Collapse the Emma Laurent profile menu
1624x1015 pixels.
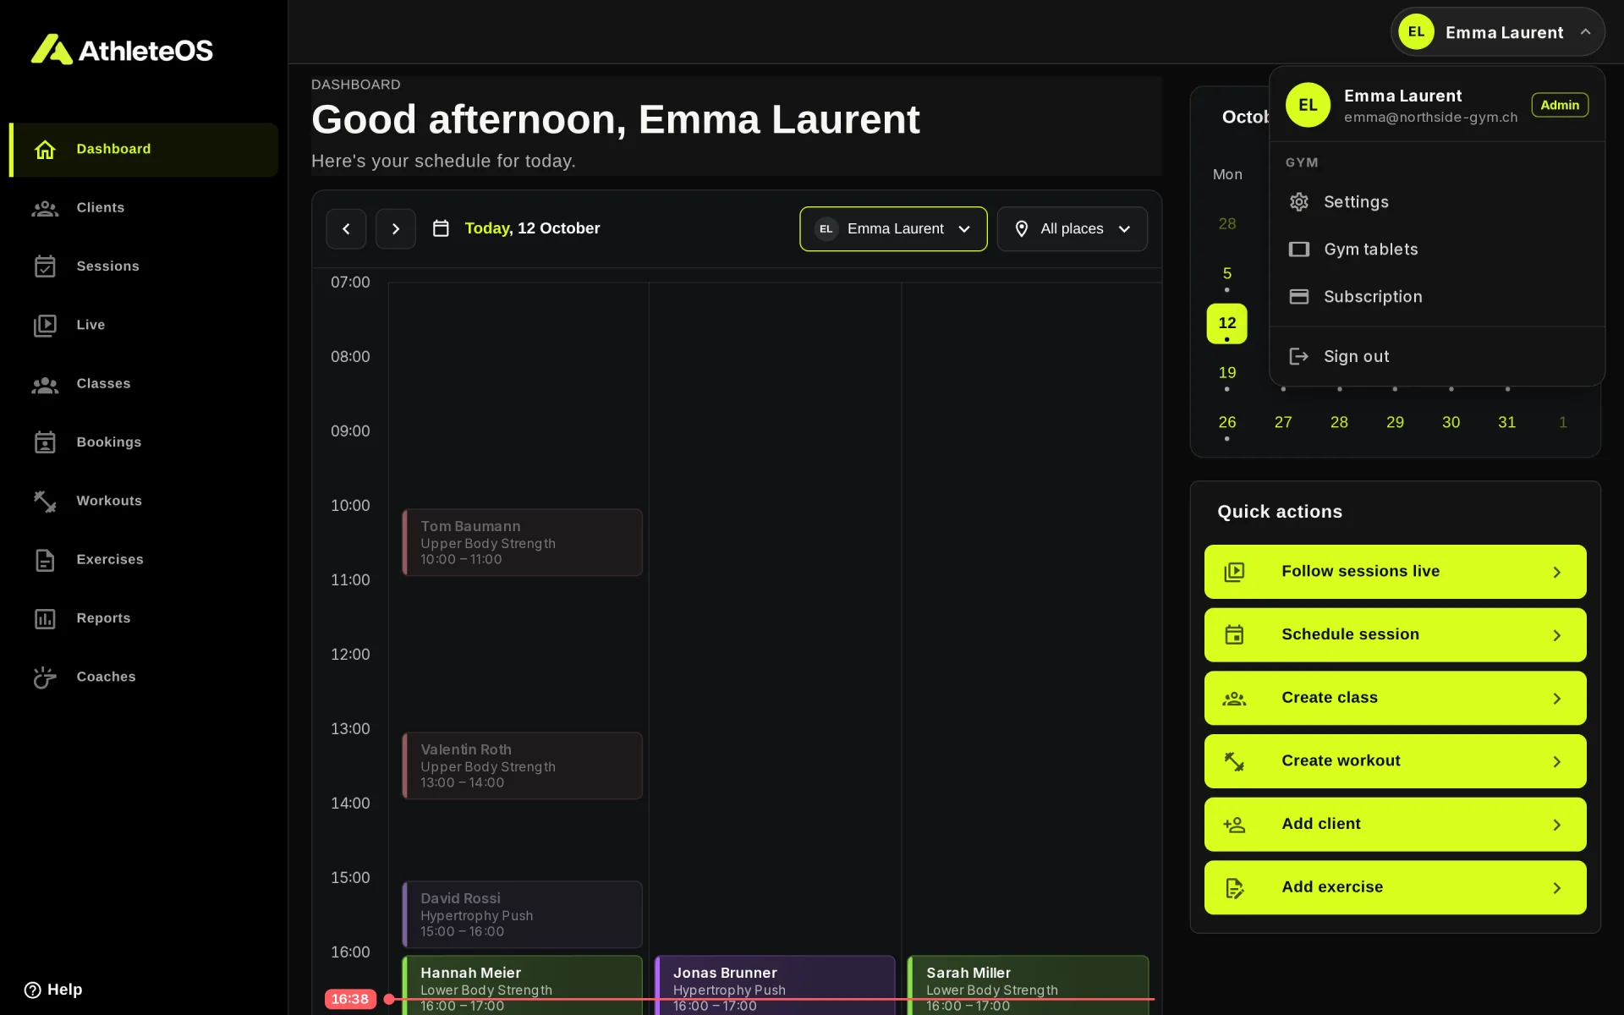point(1497,32)
